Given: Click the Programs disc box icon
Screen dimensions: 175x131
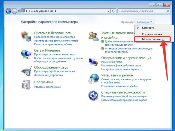Looking at the screenshot, I should tap(26, 85).
